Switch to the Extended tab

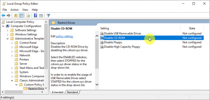(x=57, y=92)
